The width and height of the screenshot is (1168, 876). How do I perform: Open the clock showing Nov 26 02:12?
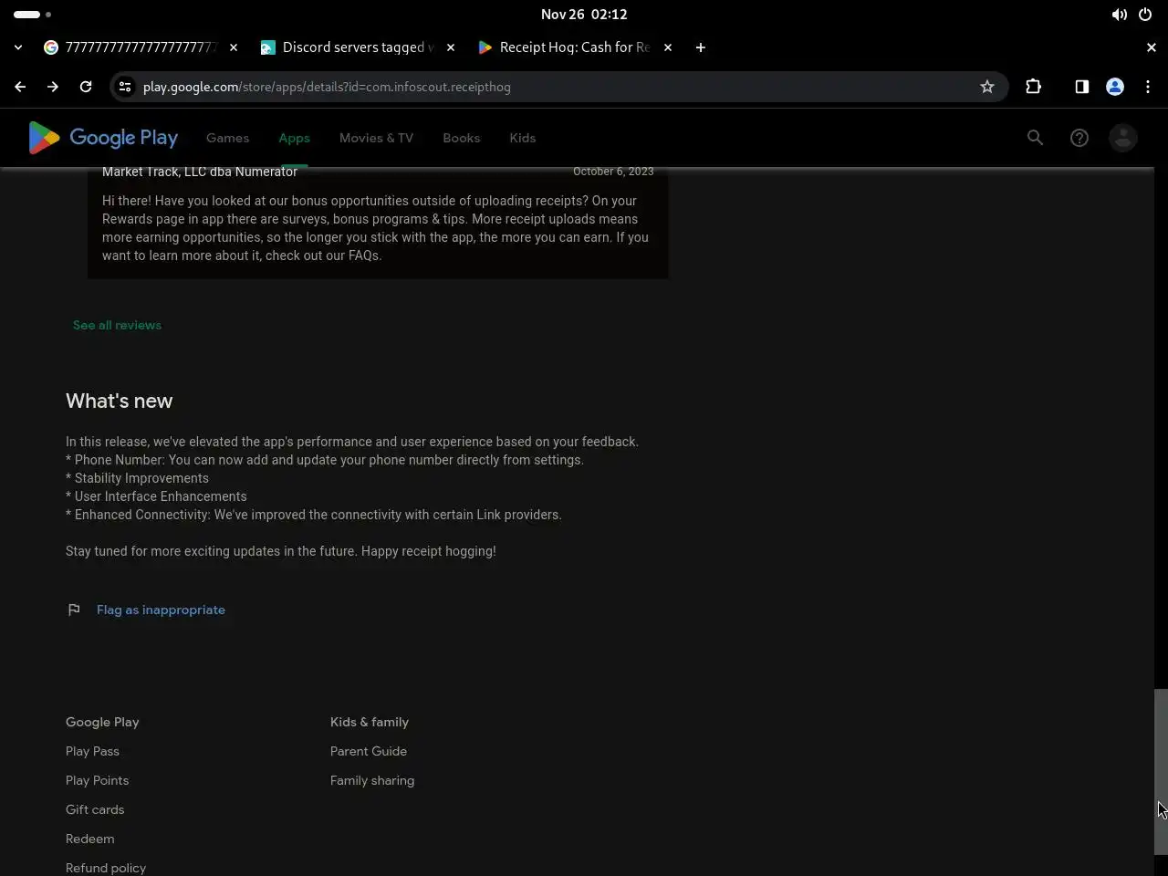(x=584, y=15)
